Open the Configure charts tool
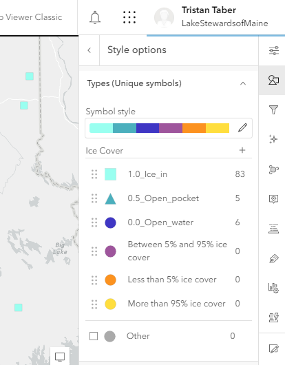Image resolution: width=285 pixels, height=365 pixels. pyautogui.click(x=273, y=288)
